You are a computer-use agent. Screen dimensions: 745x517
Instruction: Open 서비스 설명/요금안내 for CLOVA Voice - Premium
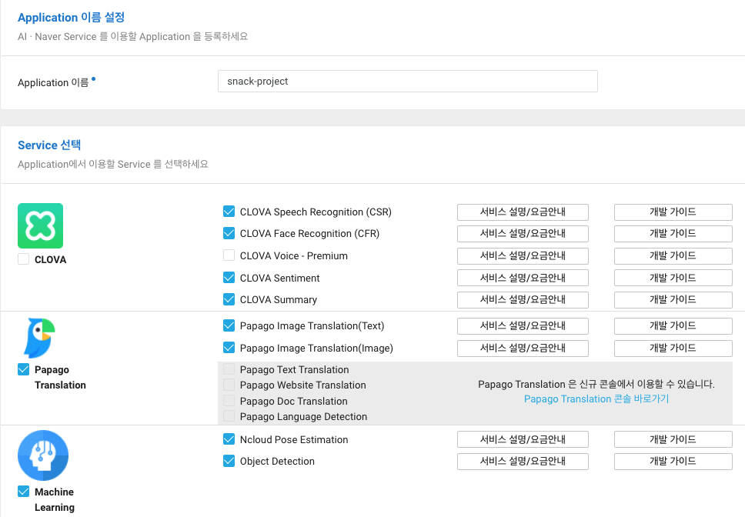[523, 256]
